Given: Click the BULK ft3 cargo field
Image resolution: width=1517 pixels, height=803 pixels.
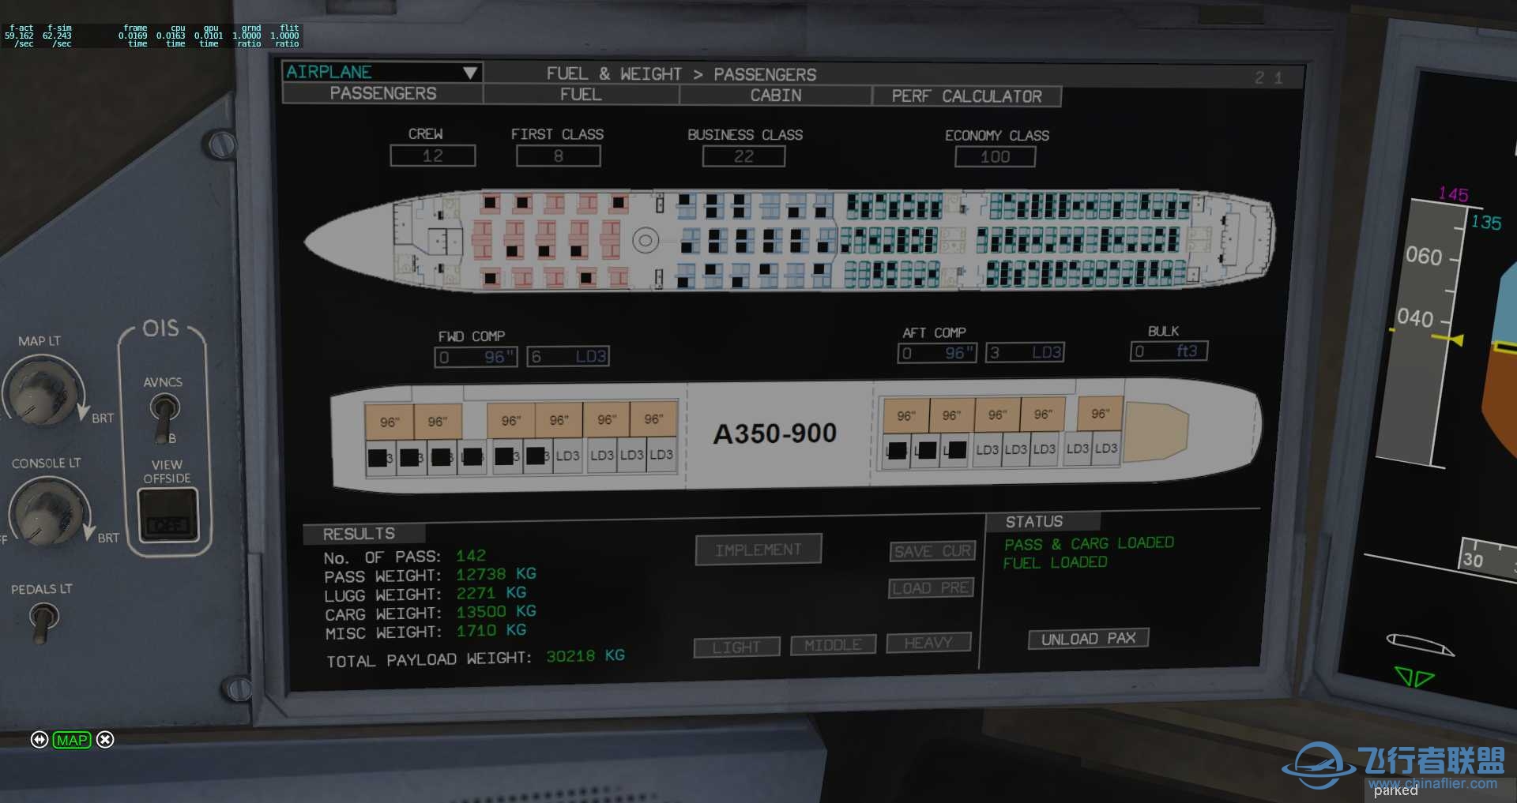Looking at the screenshot, I should (1169, 351).
